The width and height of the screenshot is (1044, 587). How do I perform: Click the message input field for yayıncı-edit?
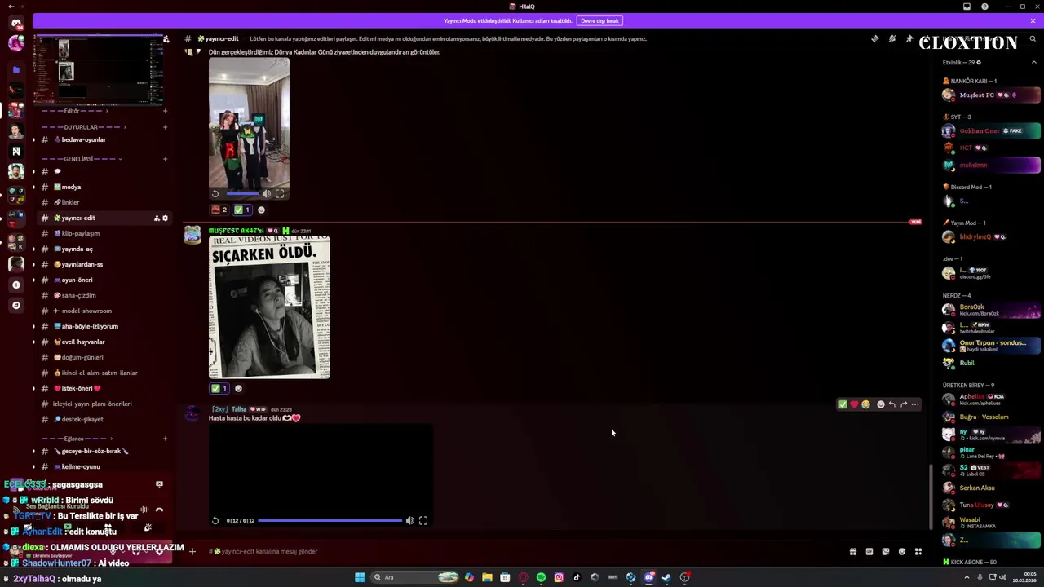click(522, 551)
